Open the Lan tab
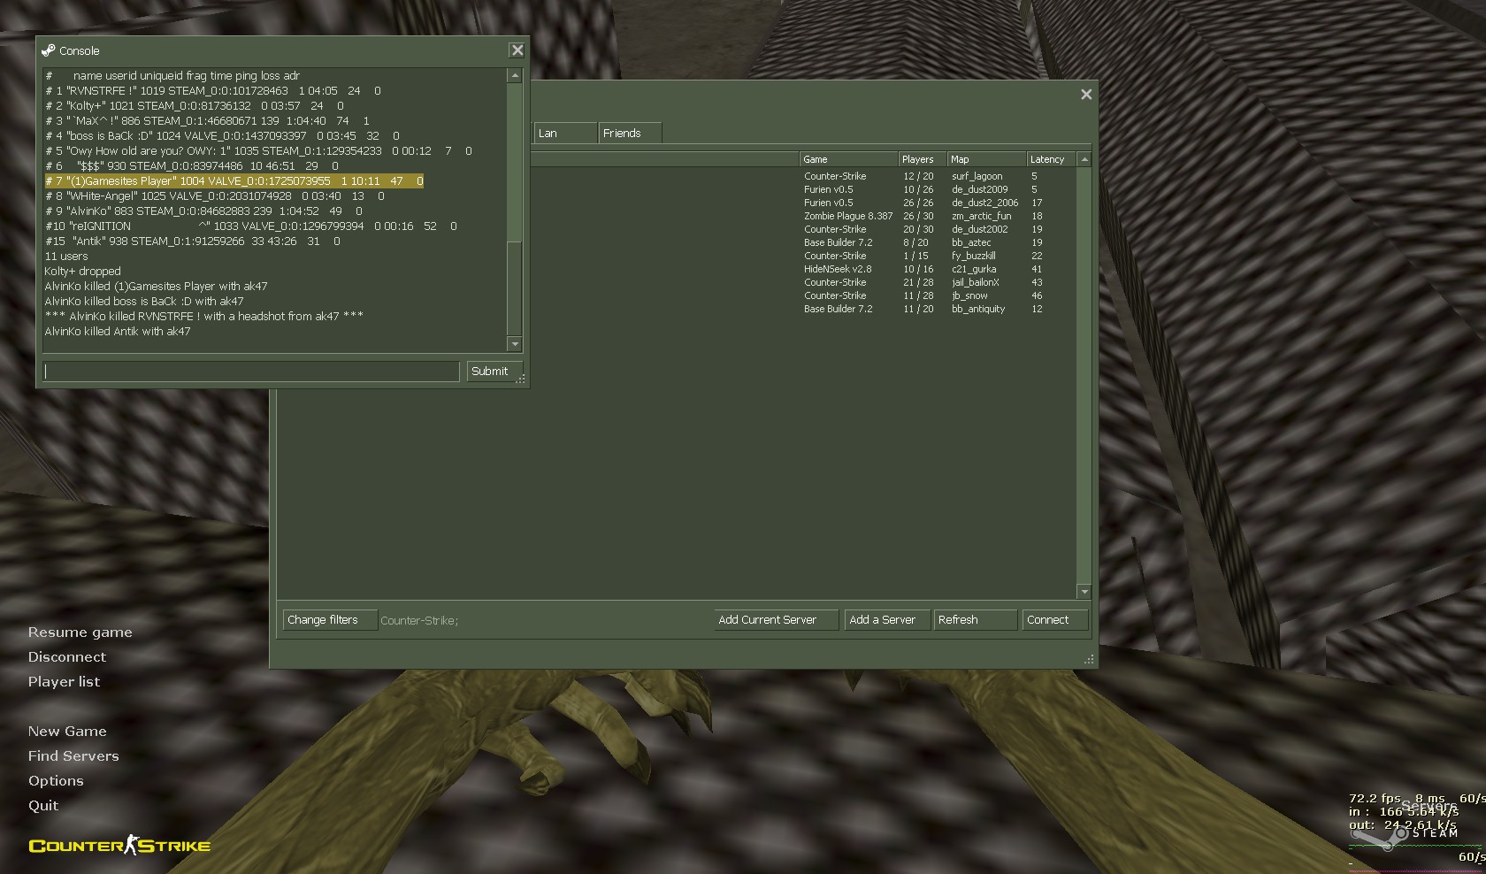Screen dimensions: 1486x874 [x=565, y=133]
